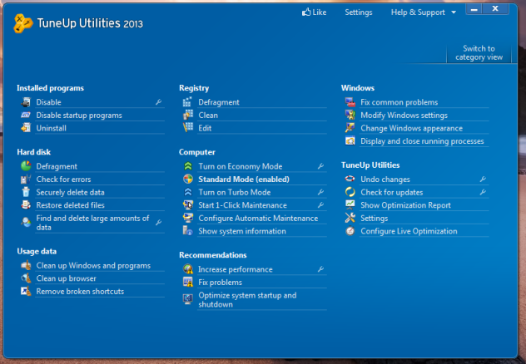Click the TuneUp Utilities settings tools icon
This screenshot has width=526, height=364.
click(350, 218)
